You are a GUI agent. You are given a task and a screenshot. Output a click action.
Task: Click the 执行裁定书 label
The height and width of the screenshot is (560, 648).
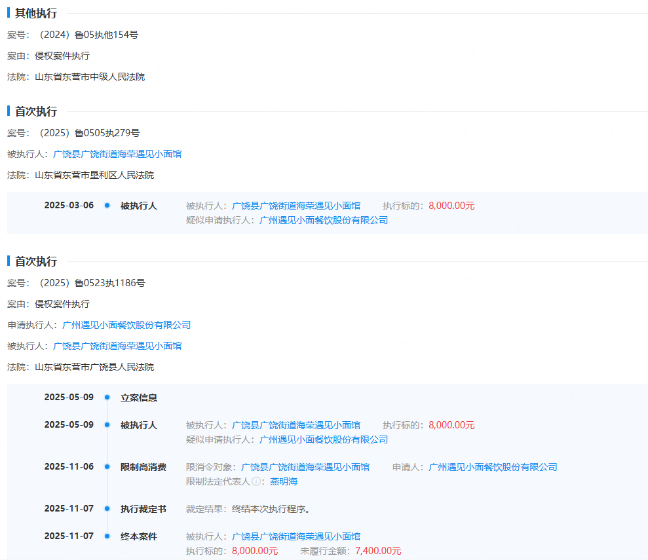[143, 509]
